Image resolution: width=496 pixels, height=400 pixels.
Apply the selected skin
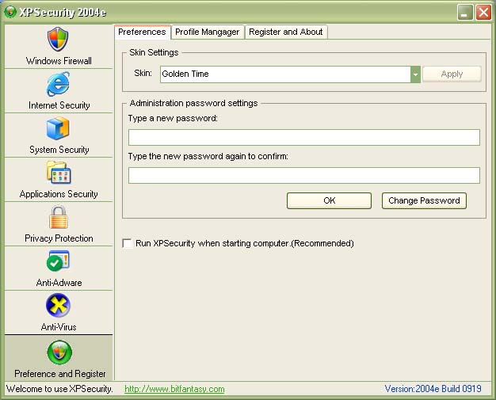(x=452, y=74)
